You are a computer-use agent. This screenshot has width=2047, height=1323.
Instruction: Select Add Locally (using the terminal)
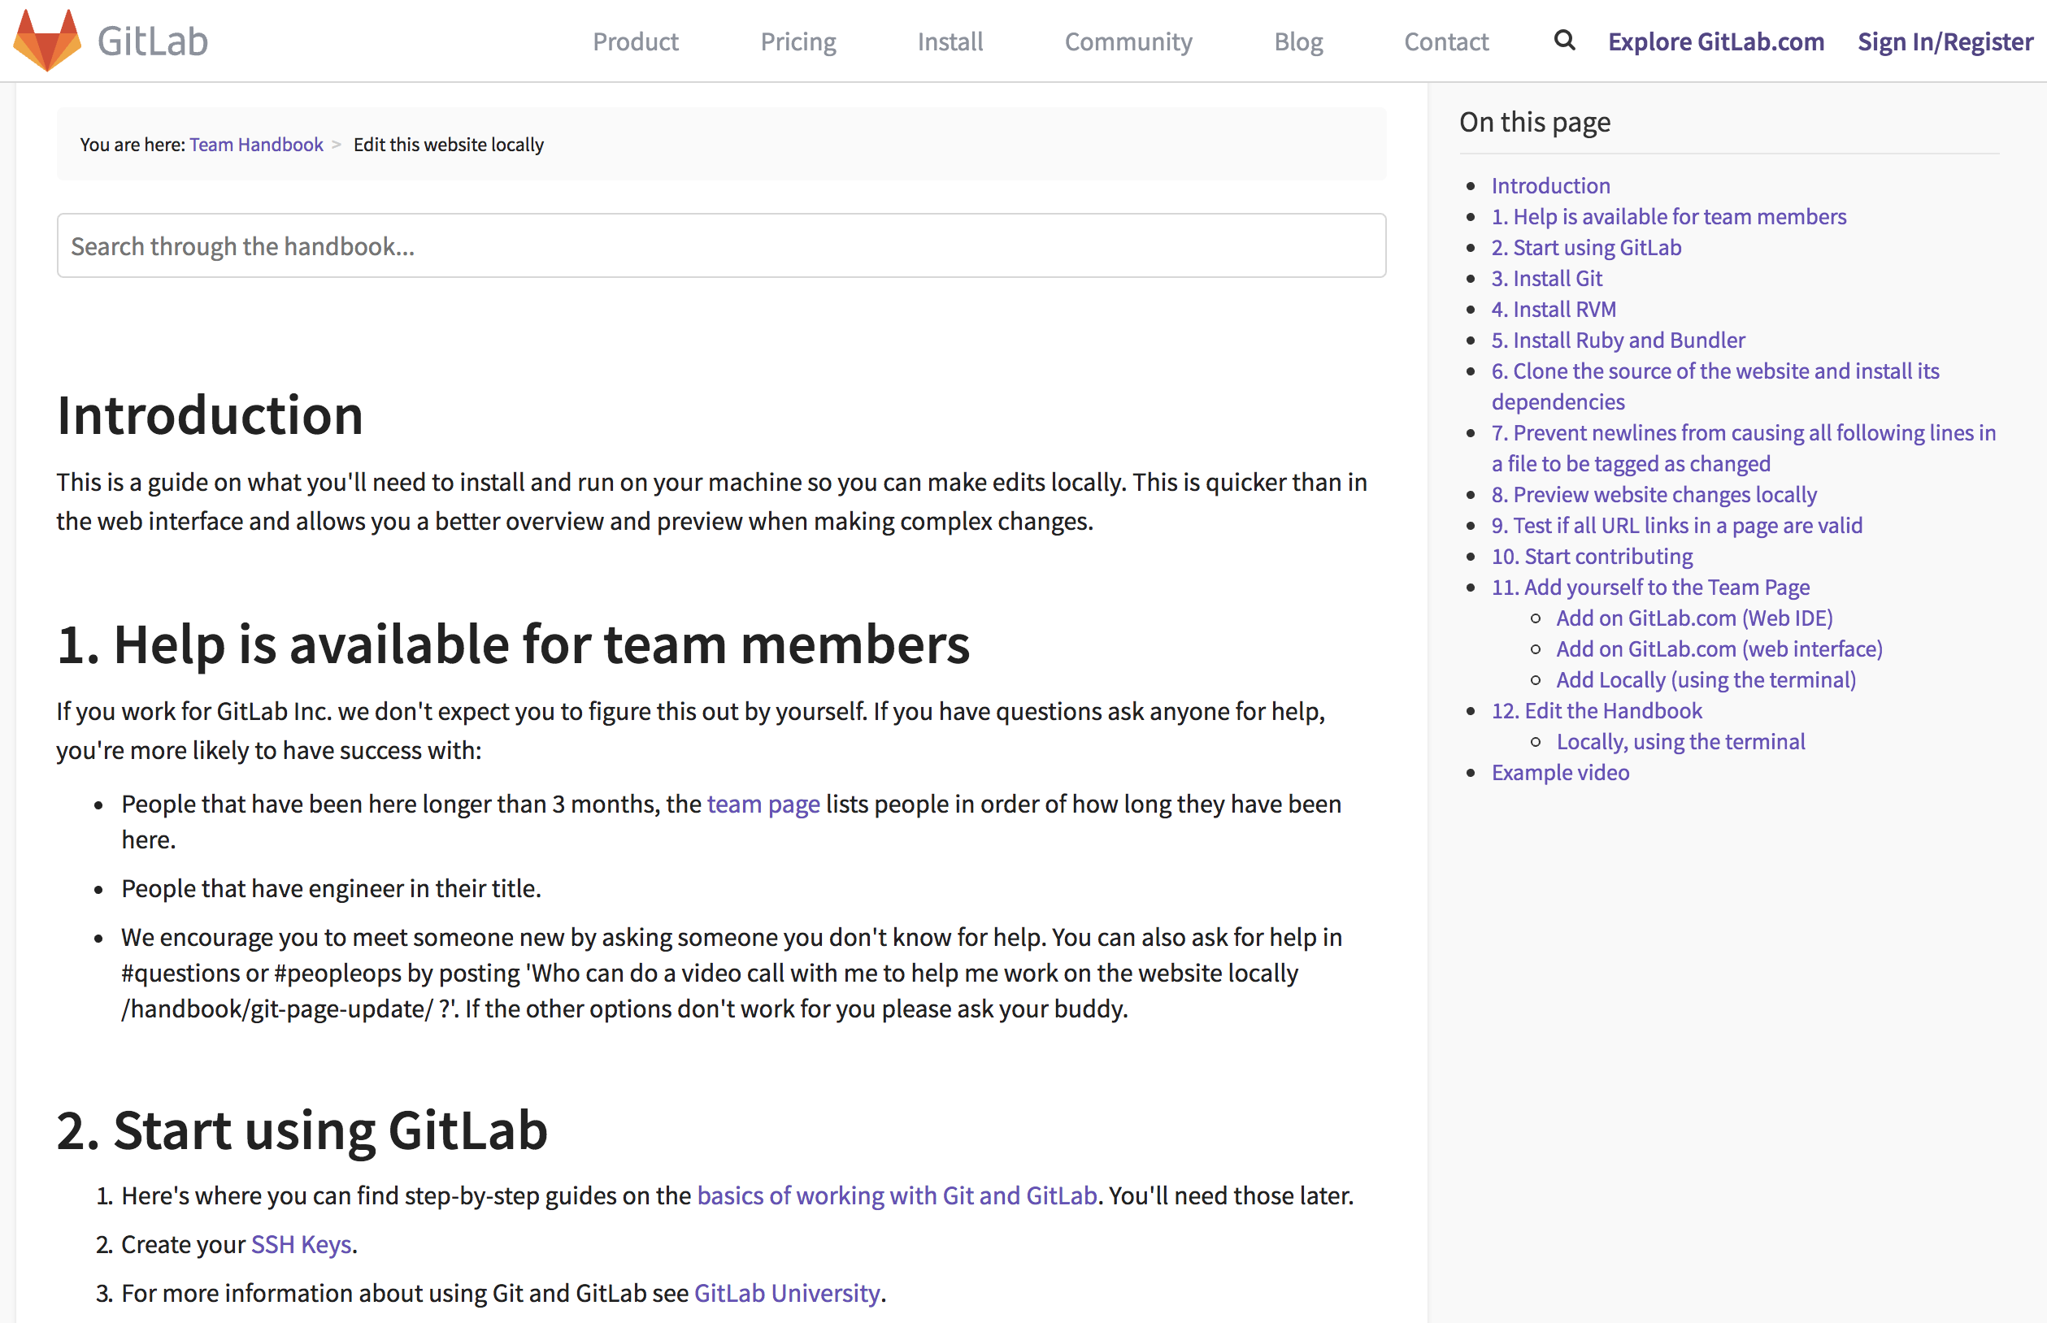point(1706,680)
